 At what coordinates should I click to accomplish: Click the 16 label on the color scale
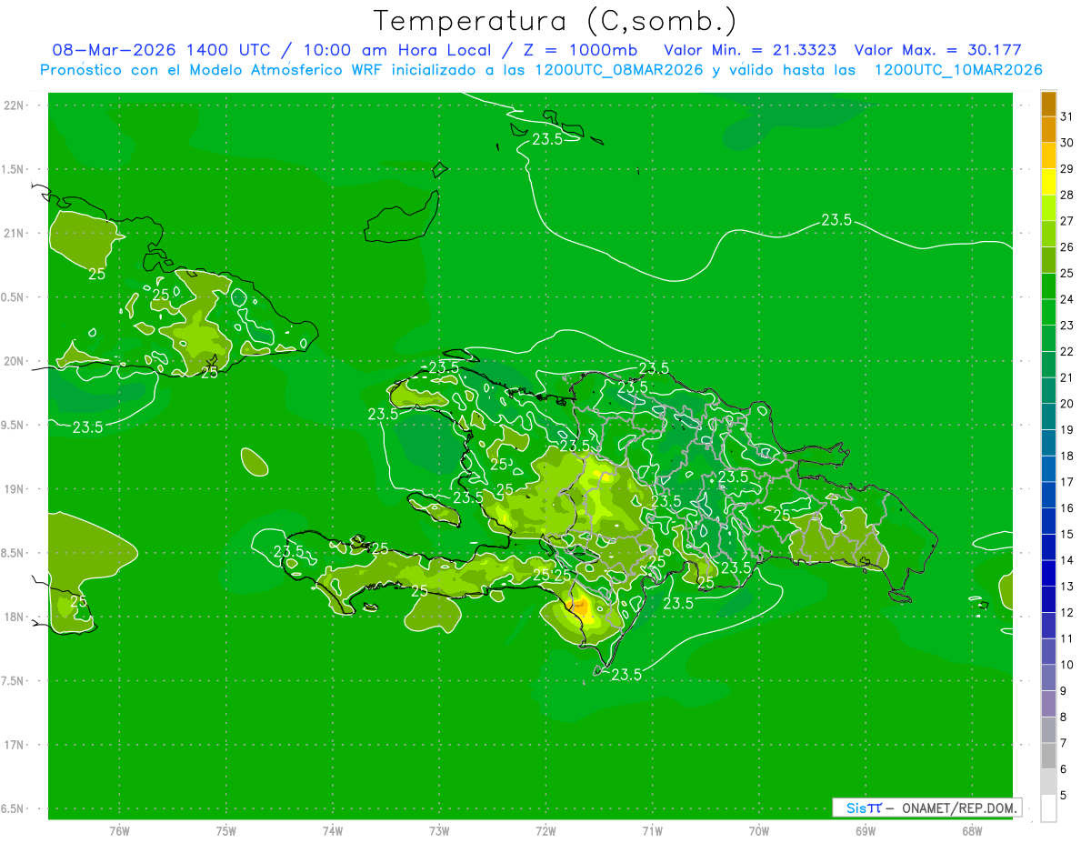(1066, 508)
